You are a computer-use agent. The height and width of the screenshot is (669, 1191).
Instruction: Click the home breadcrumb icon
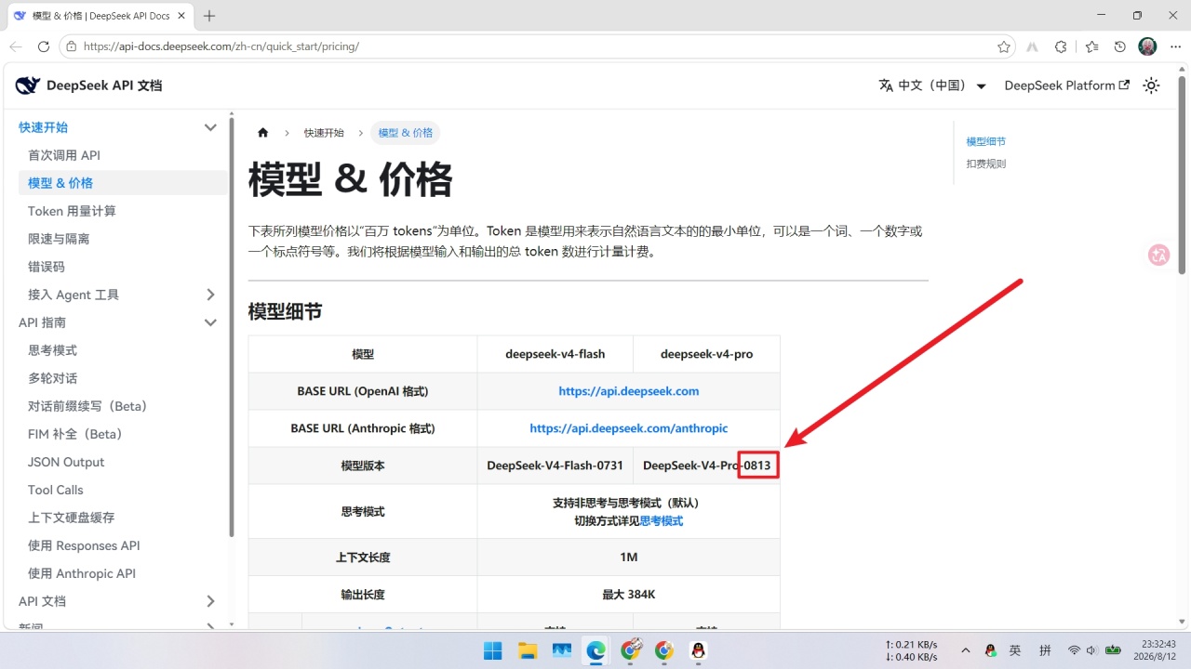[263, 133]
